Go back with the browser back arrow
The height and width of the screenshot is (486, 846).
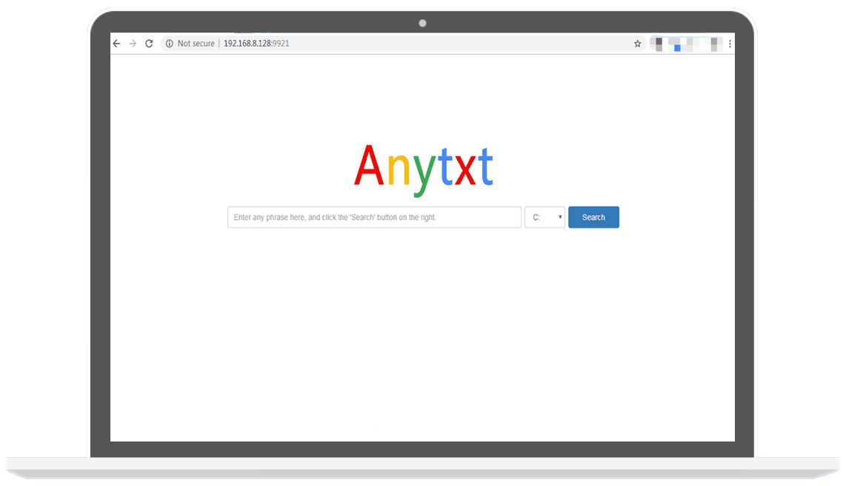click(116, 44)
